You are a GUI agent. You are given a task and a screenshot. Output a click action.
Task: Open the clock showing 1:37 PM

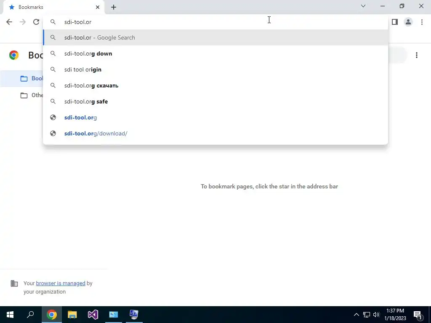395,315
